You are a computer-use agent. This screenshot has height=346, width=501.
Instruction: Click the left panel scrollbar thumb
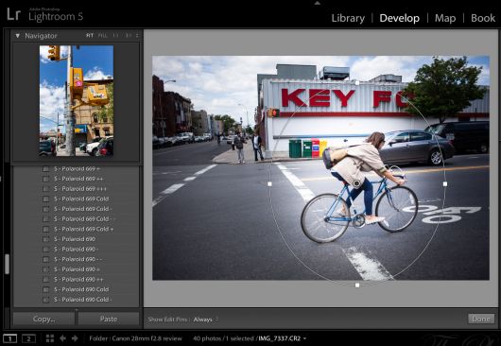[7, 264]
